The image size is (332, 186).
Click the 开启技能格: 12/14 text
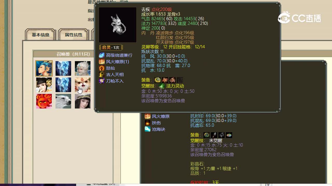tap(187, 47)
